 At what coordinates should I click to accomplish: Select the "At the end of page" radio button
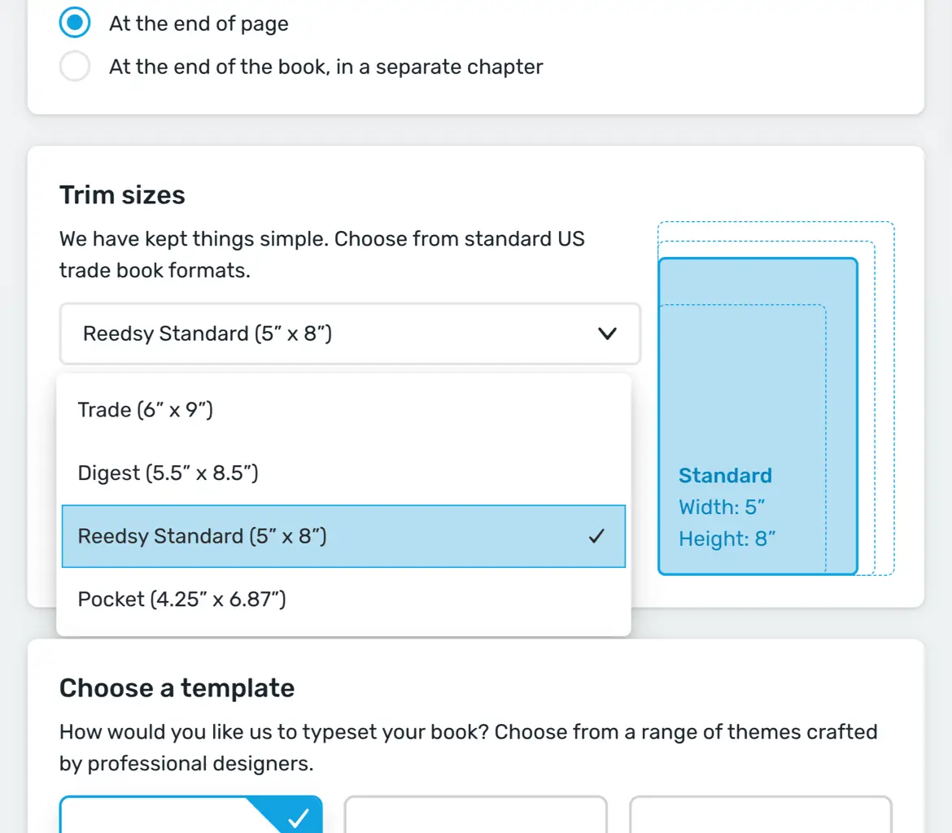pos(75,24)
